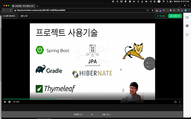This screenshot has height=119, width=191.
Task: Open macOS Wi-Fi menu
Action: tap(164, 1)
